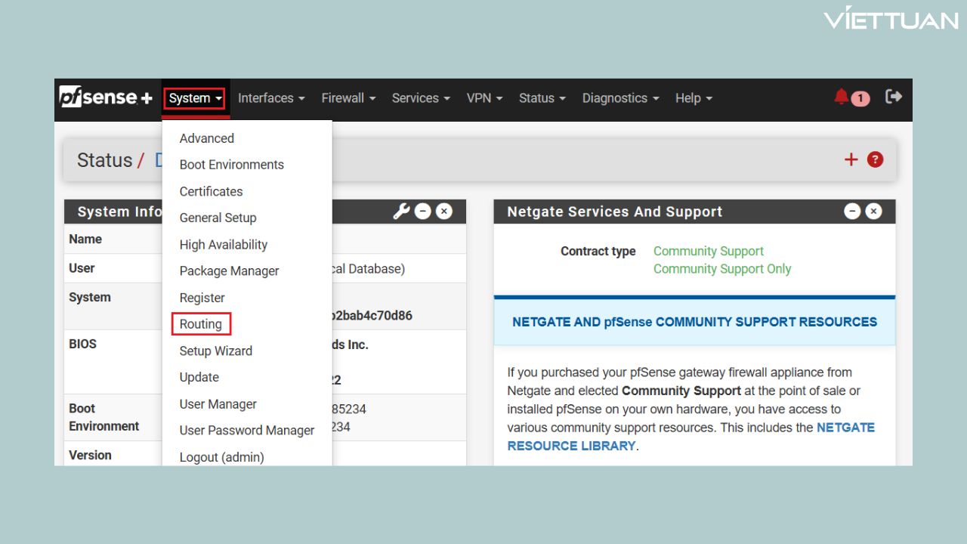967x544 pixels.
Task: Minimize the System Information widget
Action: [x=423, y=212]
